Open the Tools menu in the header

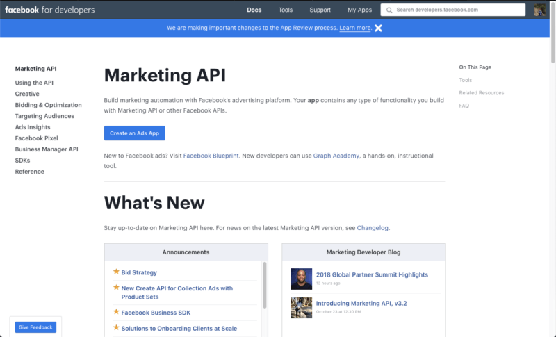(286, 10)
